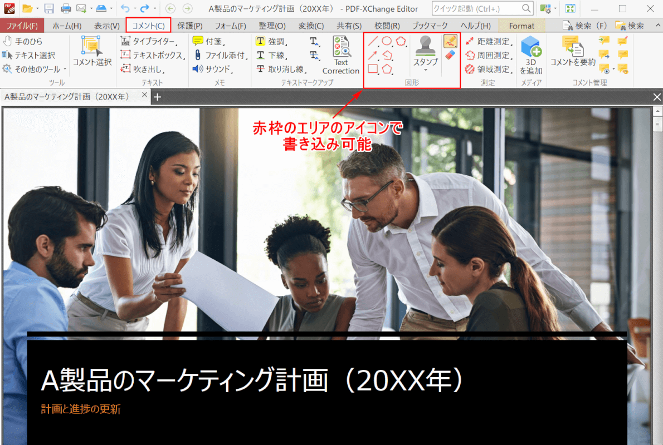Select the Polygon shape tool

[387, 69]
